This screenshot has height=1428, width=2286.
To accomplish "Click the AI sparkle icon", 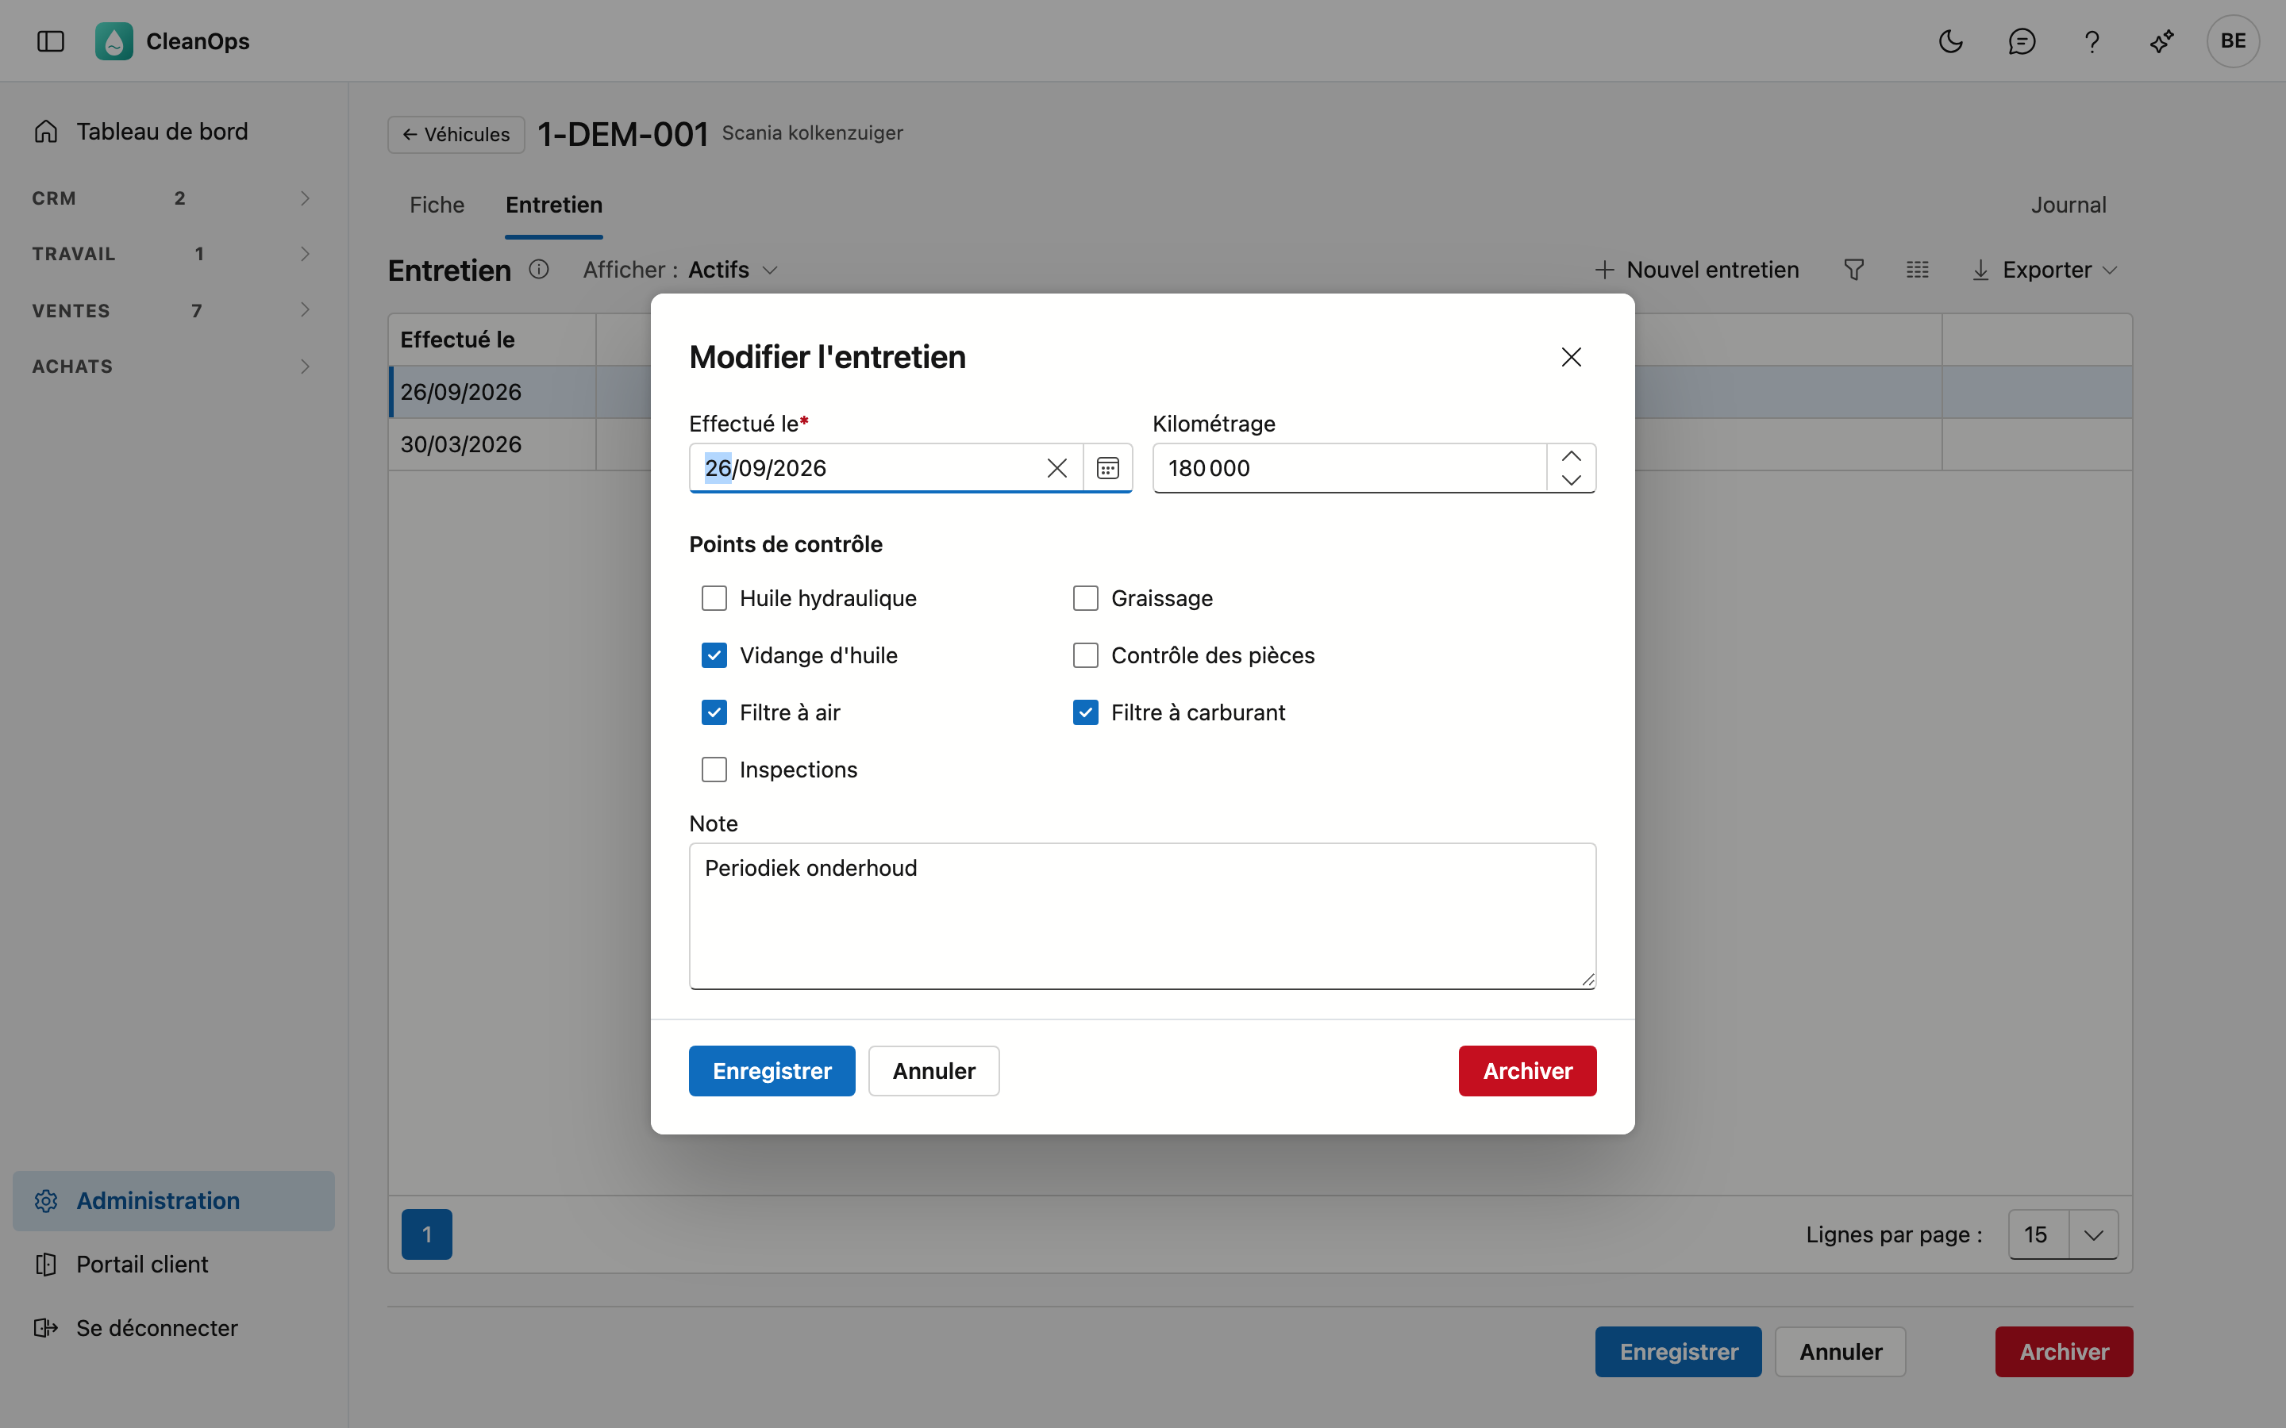I will pyautogui.click(x=2162, y=40).
